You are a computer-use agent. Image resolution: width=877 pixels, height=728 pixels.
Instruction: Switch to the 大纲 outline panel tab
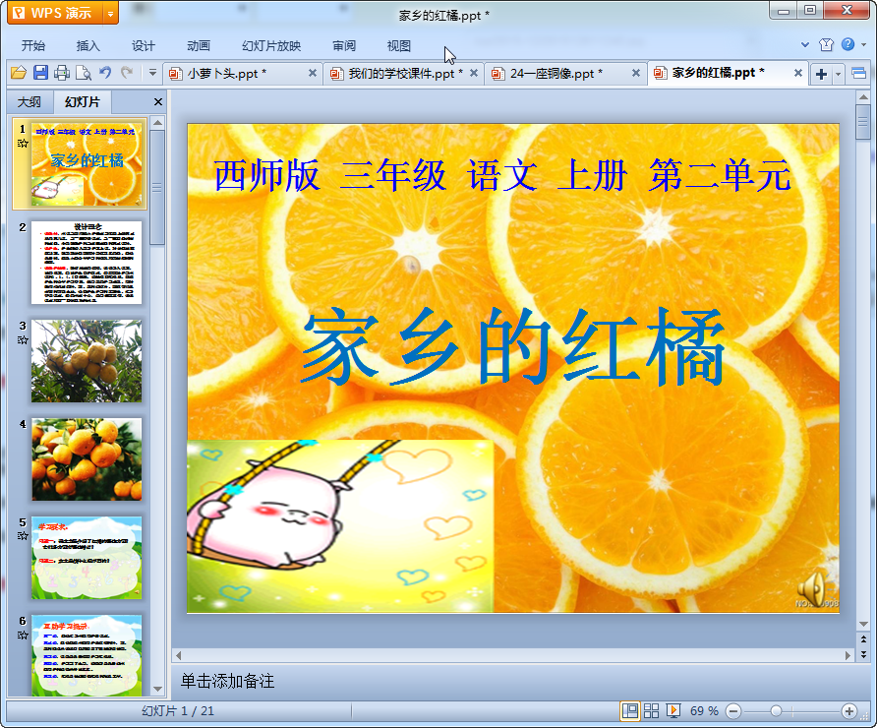29,102
